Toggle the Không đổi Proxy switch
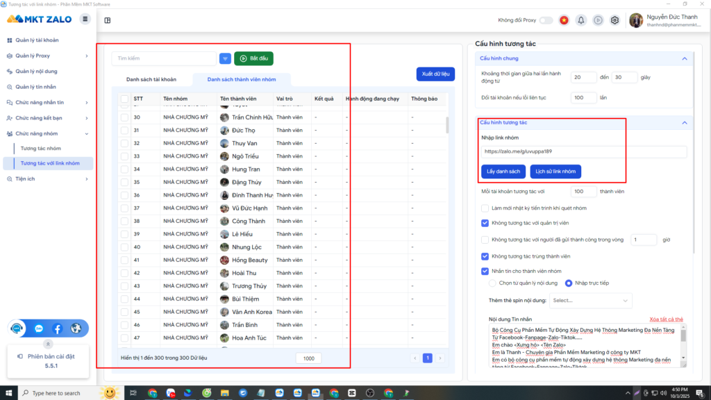The image size is (711, 400). coord(546,20)
